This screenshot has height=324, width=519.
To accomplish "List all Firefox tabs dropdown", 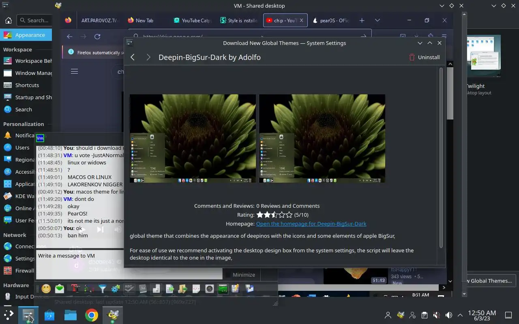I will pyautogui.click(x=377, y=20).
